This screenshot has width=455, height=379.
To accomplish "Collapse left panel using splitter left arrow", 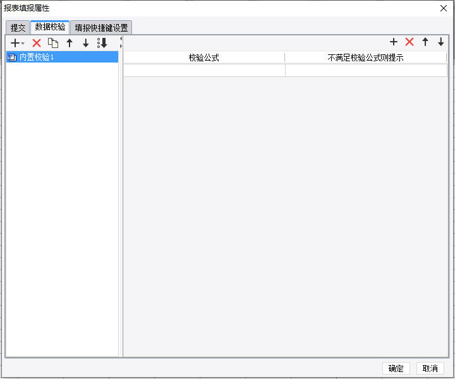I will pyautogui.click(x=121, y=39).
